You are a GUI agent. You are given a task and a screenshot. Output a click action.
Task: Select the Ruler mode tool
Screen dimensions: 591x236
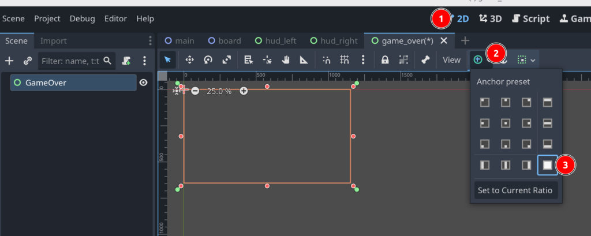click(x=304, y=59)
